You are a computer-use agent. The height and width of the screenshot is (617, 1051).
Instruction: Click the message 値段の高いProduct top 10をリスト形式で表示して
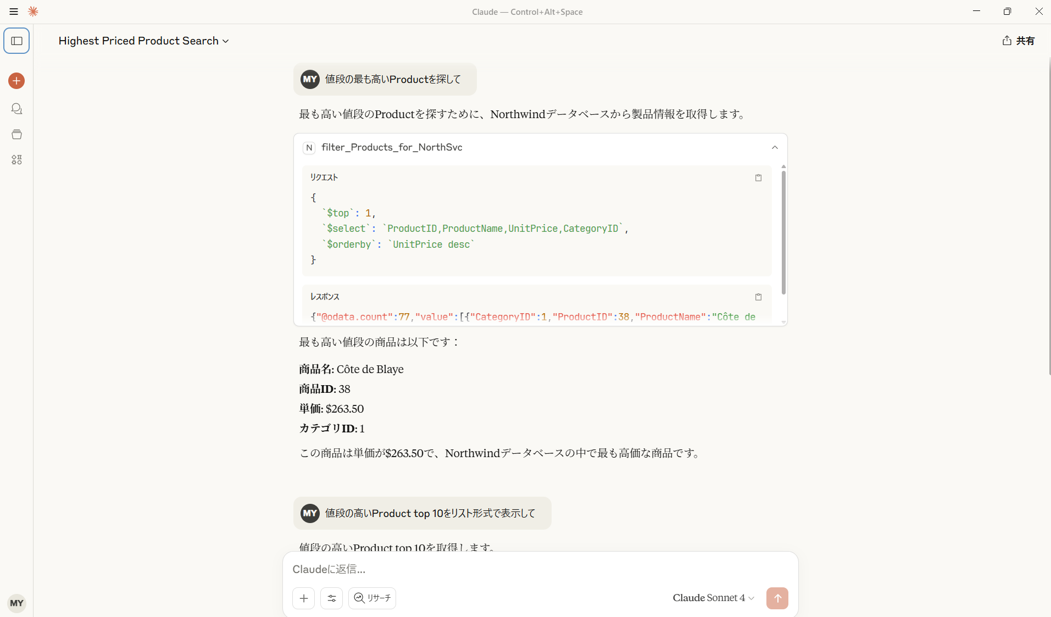pyautogui.click(x=430, y=513)
